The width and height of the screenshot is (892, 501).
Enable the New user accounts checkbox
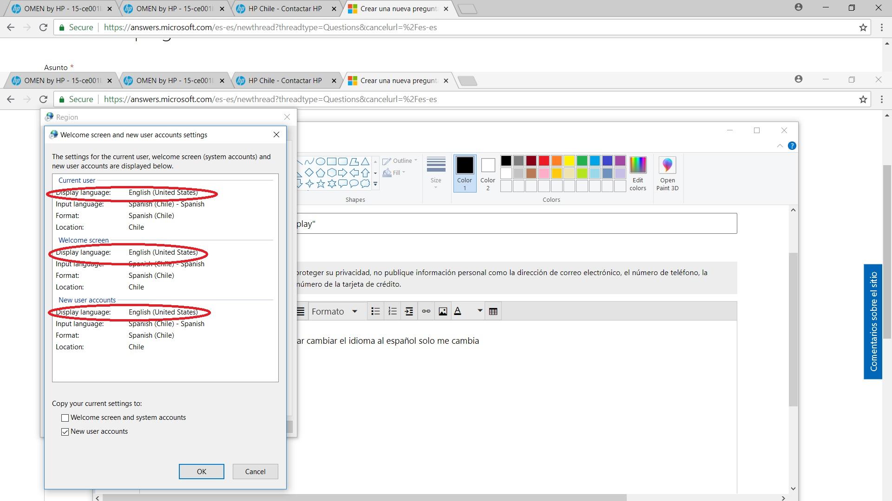click(x=65, y=431)
